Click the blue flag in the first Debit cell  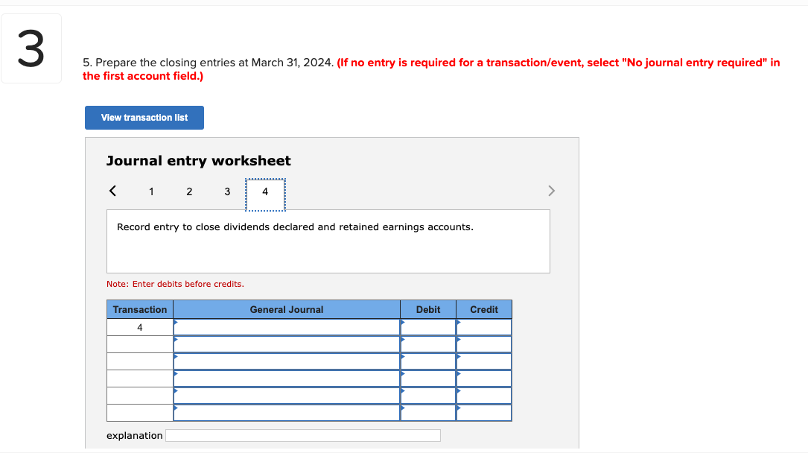[x=404, y=322]
